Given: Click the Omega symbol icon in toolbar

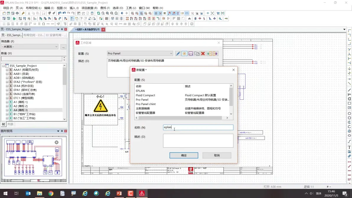Looking at the screenshot, I should [x=43, y=24].
